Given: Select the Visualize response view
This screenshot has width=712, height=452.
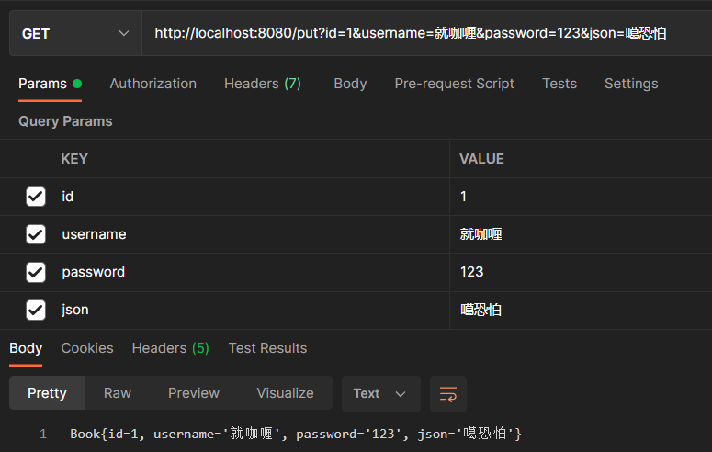Looking at the screenshot, I should pos(285,393).
